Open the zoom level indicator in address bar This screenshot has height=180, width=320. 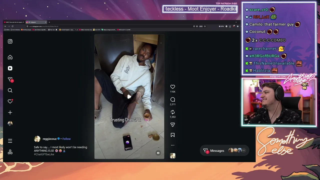(x=201, y=26)
